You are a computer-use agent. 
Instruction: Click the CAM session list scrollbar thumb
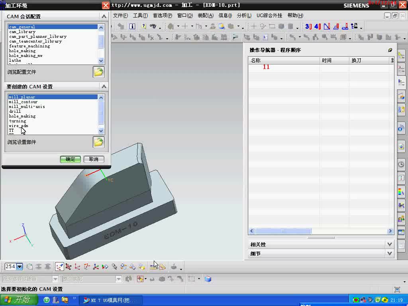[101, 41]
